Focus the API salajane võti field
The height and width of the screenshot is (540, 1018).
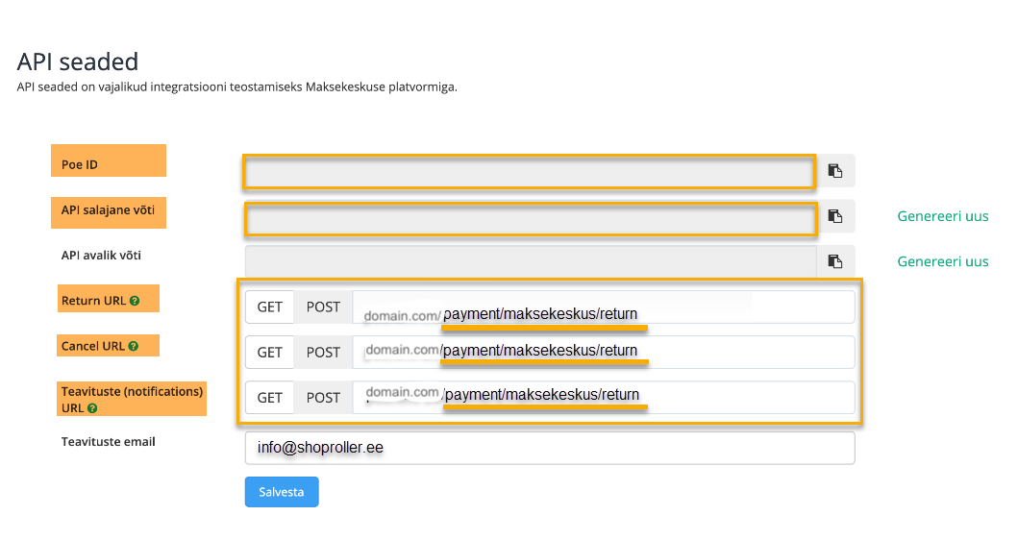click(531, 219)
